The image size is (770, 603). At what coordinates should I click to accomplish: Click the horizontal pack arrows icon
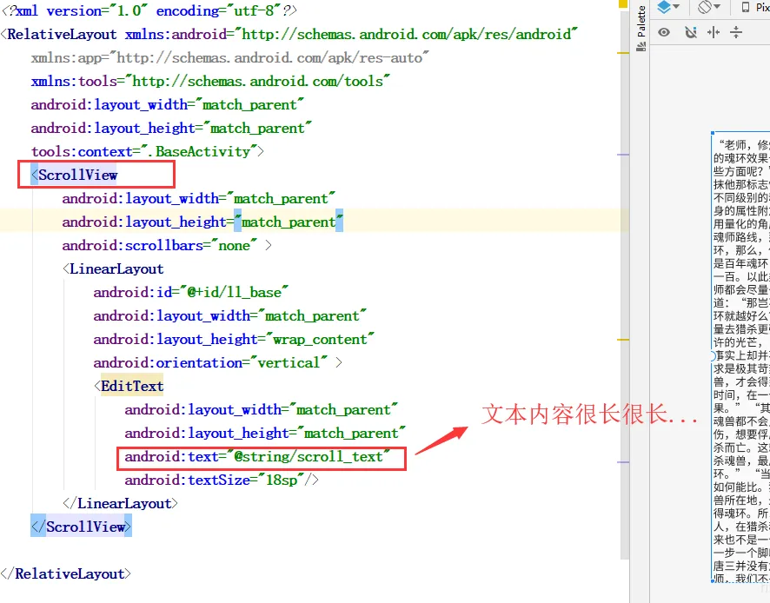714,32
